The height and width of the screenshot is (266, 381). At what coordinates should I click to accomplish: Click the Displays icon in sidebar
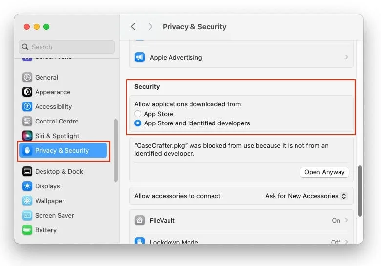click(27, 186)
